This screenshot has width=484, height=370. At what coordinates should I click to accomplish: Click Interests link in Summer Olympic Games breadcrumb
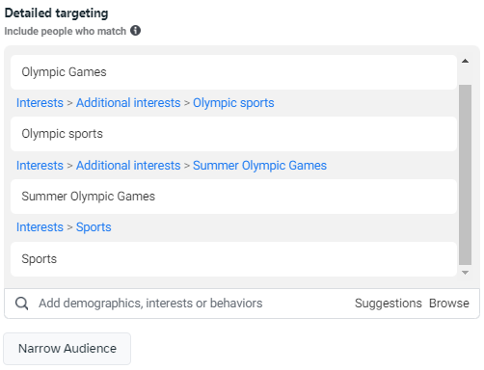[x=40, y=166]
